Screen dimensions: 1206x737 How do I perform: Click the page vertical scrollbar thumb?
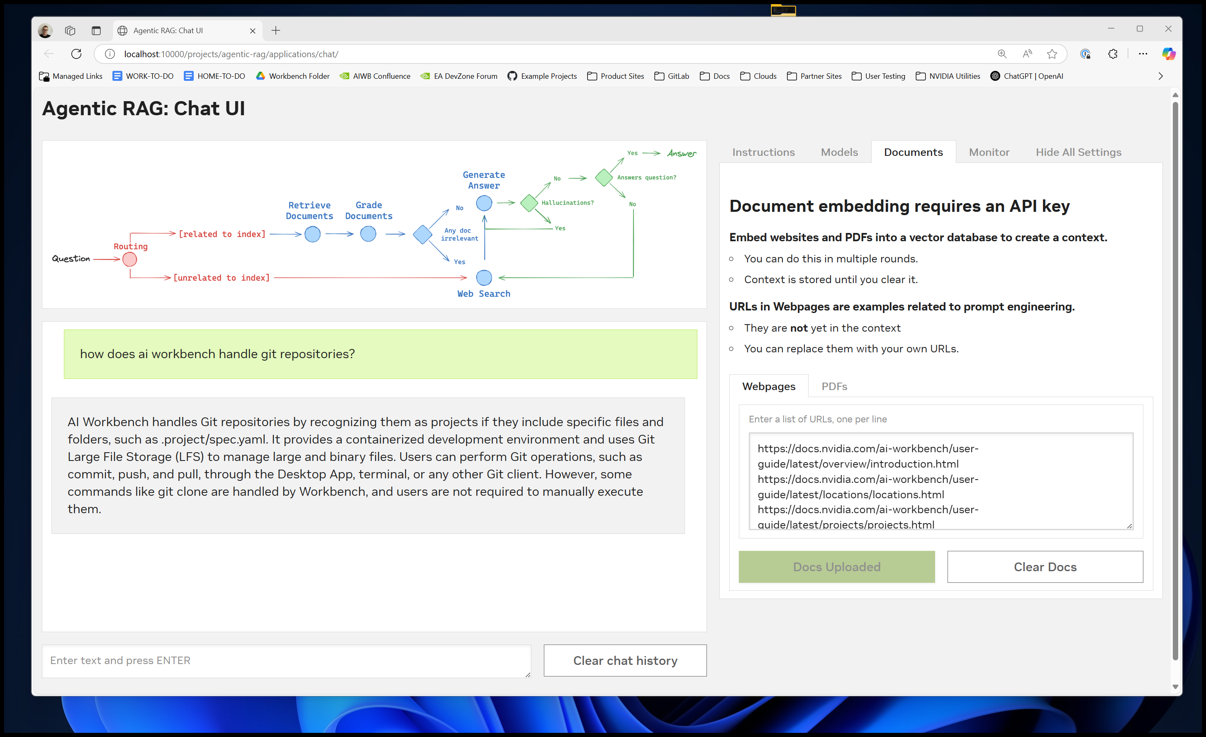point(1175,381)
